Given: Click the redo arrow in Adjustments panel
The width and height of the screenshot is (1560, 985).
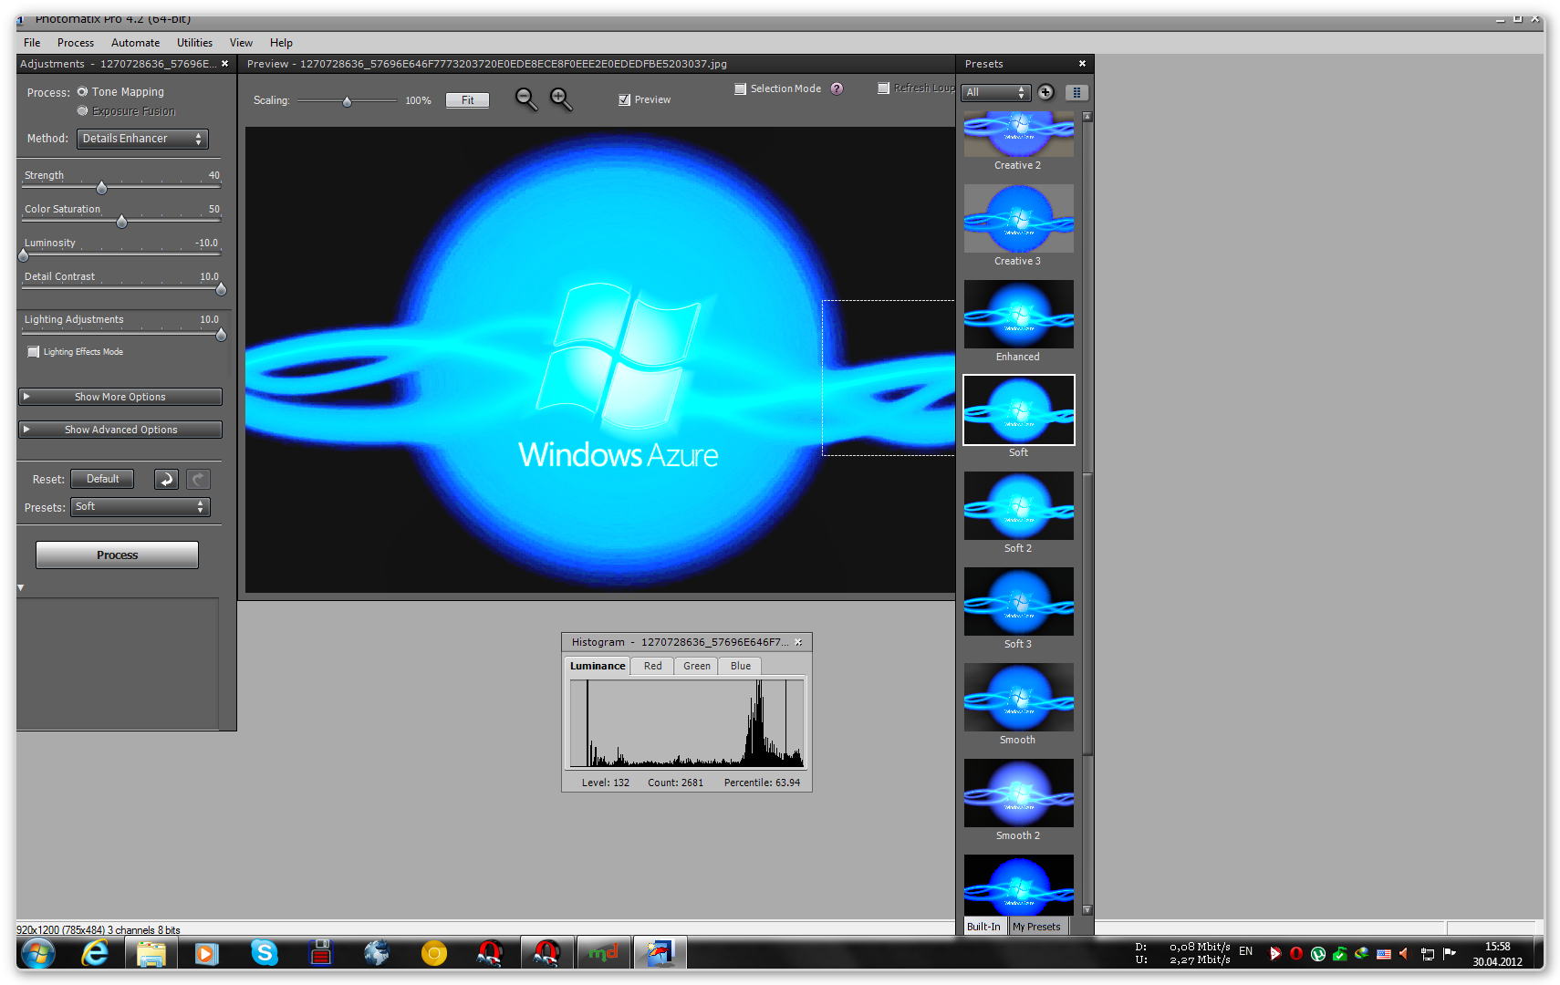Looking at the screenshot, I should point(198,479).
